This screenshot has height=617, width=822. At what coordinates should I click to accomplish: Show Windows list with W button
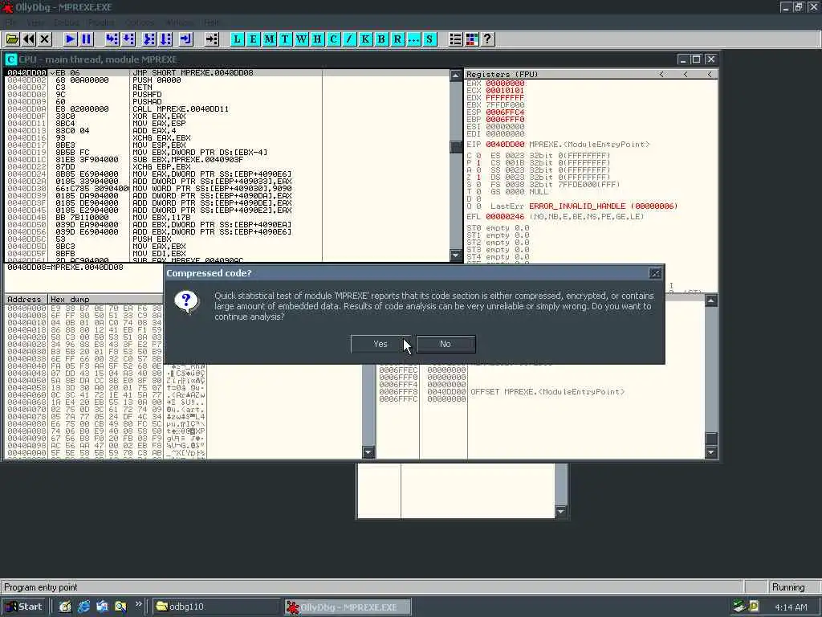(302, 39)
